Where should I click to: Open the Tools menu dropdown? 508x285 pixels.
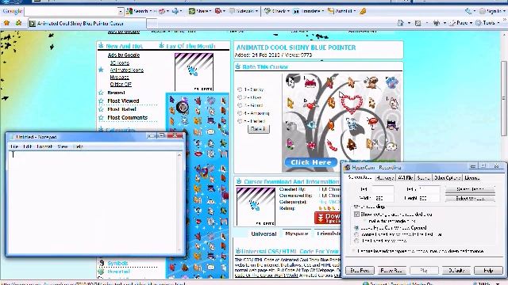488,23
